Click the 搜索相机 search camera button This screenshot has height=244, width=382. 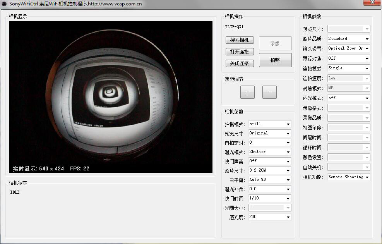239,40
